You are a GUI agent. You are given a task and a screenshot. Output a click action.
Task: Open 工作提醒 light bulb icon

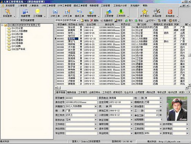click(x=38, y=13)
